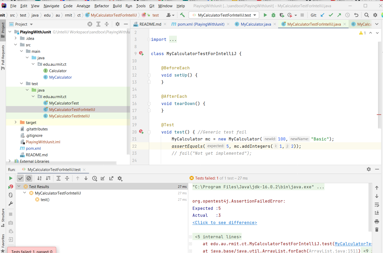Clear console output with trash icon
The image size is (383, 253).
point(377,229)
